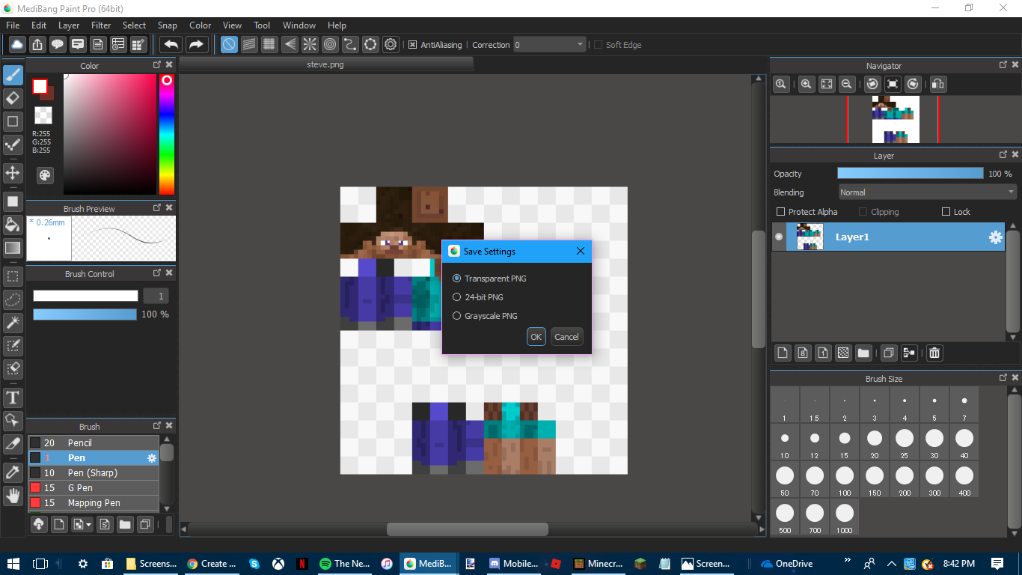
Task: Select Grayscale PNG option
Action: (486, 316)
